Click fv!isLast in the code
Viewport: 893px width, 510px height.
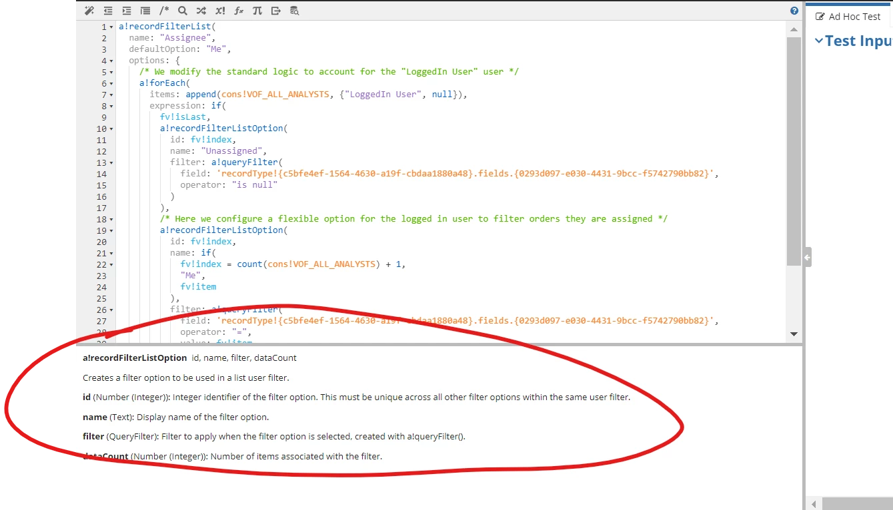183,118
